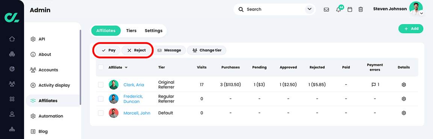The image size is (433, 139).
Task: Click the magnifier search icon
Action: 241,9
